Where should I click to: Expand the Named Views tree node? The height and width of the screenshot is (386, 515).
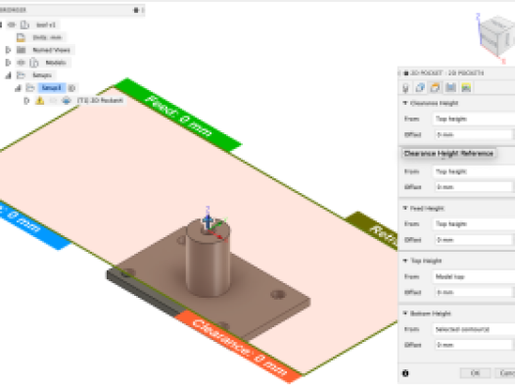tap(8, 50)
